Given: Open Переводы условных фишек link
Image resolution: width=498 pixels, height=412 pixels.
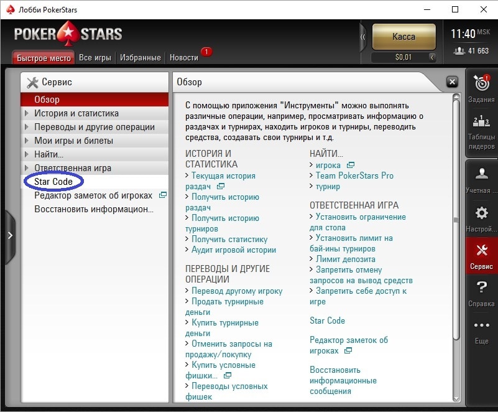Looking at the screenshot, I should pyautogui.click(x=226, y=391).
